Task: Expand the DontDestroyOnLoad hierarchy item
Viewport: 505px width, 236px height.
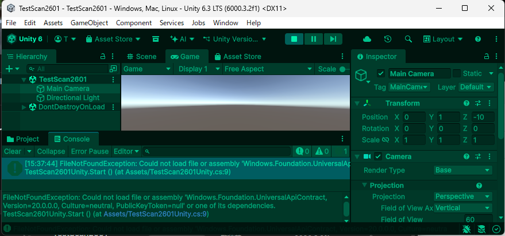Action: (24, 107)
